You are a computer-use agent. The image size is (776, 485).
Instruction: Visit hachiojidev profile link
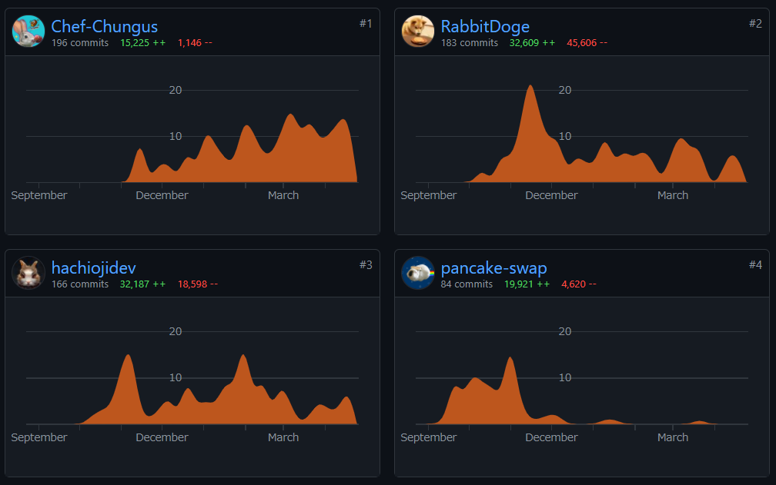(94, 267)
